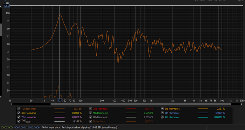Click the 50.7 cursor frequency box
This screenshot has width=245, height=130.
click(60, 100)
